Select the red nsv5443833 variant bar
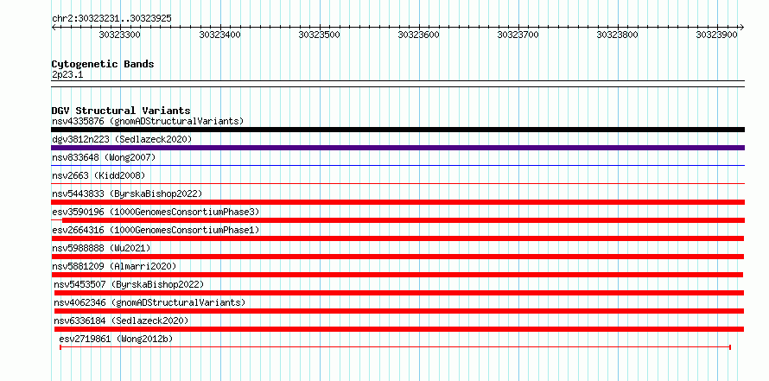 pyautogui.click(x=397, y=202)
